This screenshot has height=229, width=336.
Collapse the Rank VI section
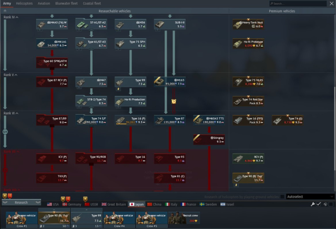(17, 113)
